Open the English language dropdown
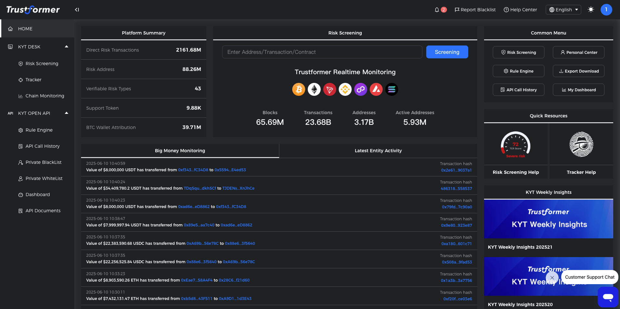620x309 pixels. point(563,10)
